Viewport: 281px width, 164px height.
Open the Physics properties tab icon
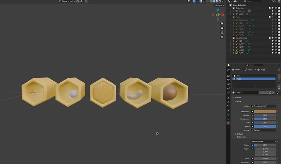coord(228,110)
